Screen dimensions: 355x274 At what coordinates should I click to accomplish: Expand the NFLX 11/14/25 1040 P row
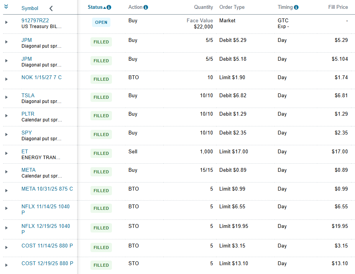7,208
